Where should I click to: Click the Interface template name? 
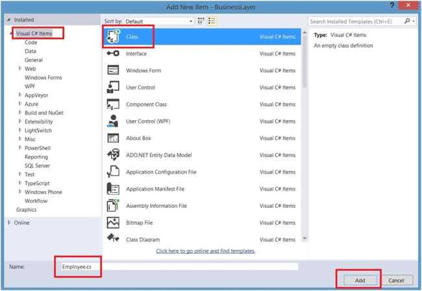pyautogui.click(x=136, y=53)
